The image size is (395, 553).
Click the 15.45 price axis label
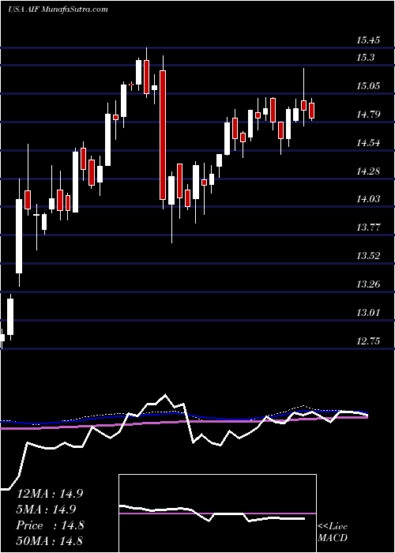(x=368, y=40)
